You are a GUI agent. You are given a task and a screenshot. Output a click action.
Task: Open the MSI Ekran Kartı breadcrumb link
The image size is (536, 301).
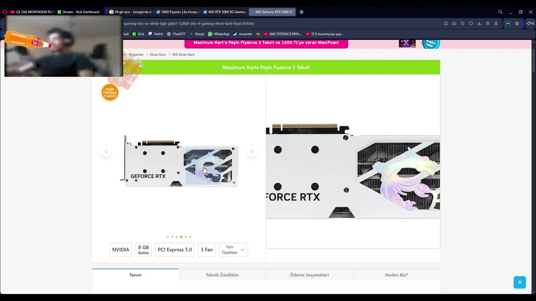click(x=183, y=55)
